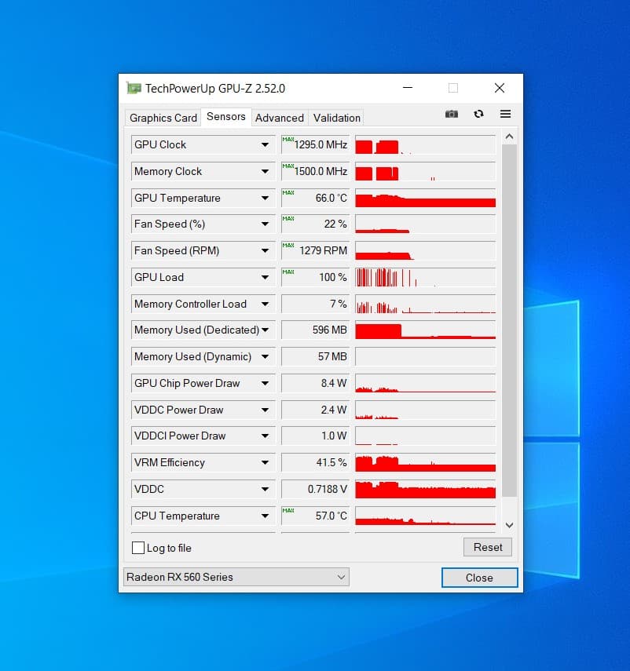
Task: Open the Advanced tab
Action: click(x=279, y=118)
